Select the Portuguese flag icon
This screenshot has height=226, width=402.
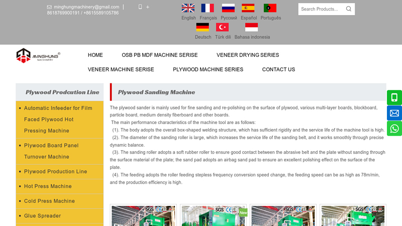(270, 8)
